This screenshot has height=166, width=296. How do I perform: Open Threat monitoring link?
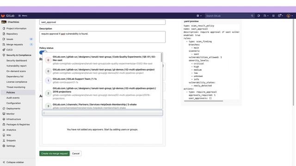[x=16, y=87]
